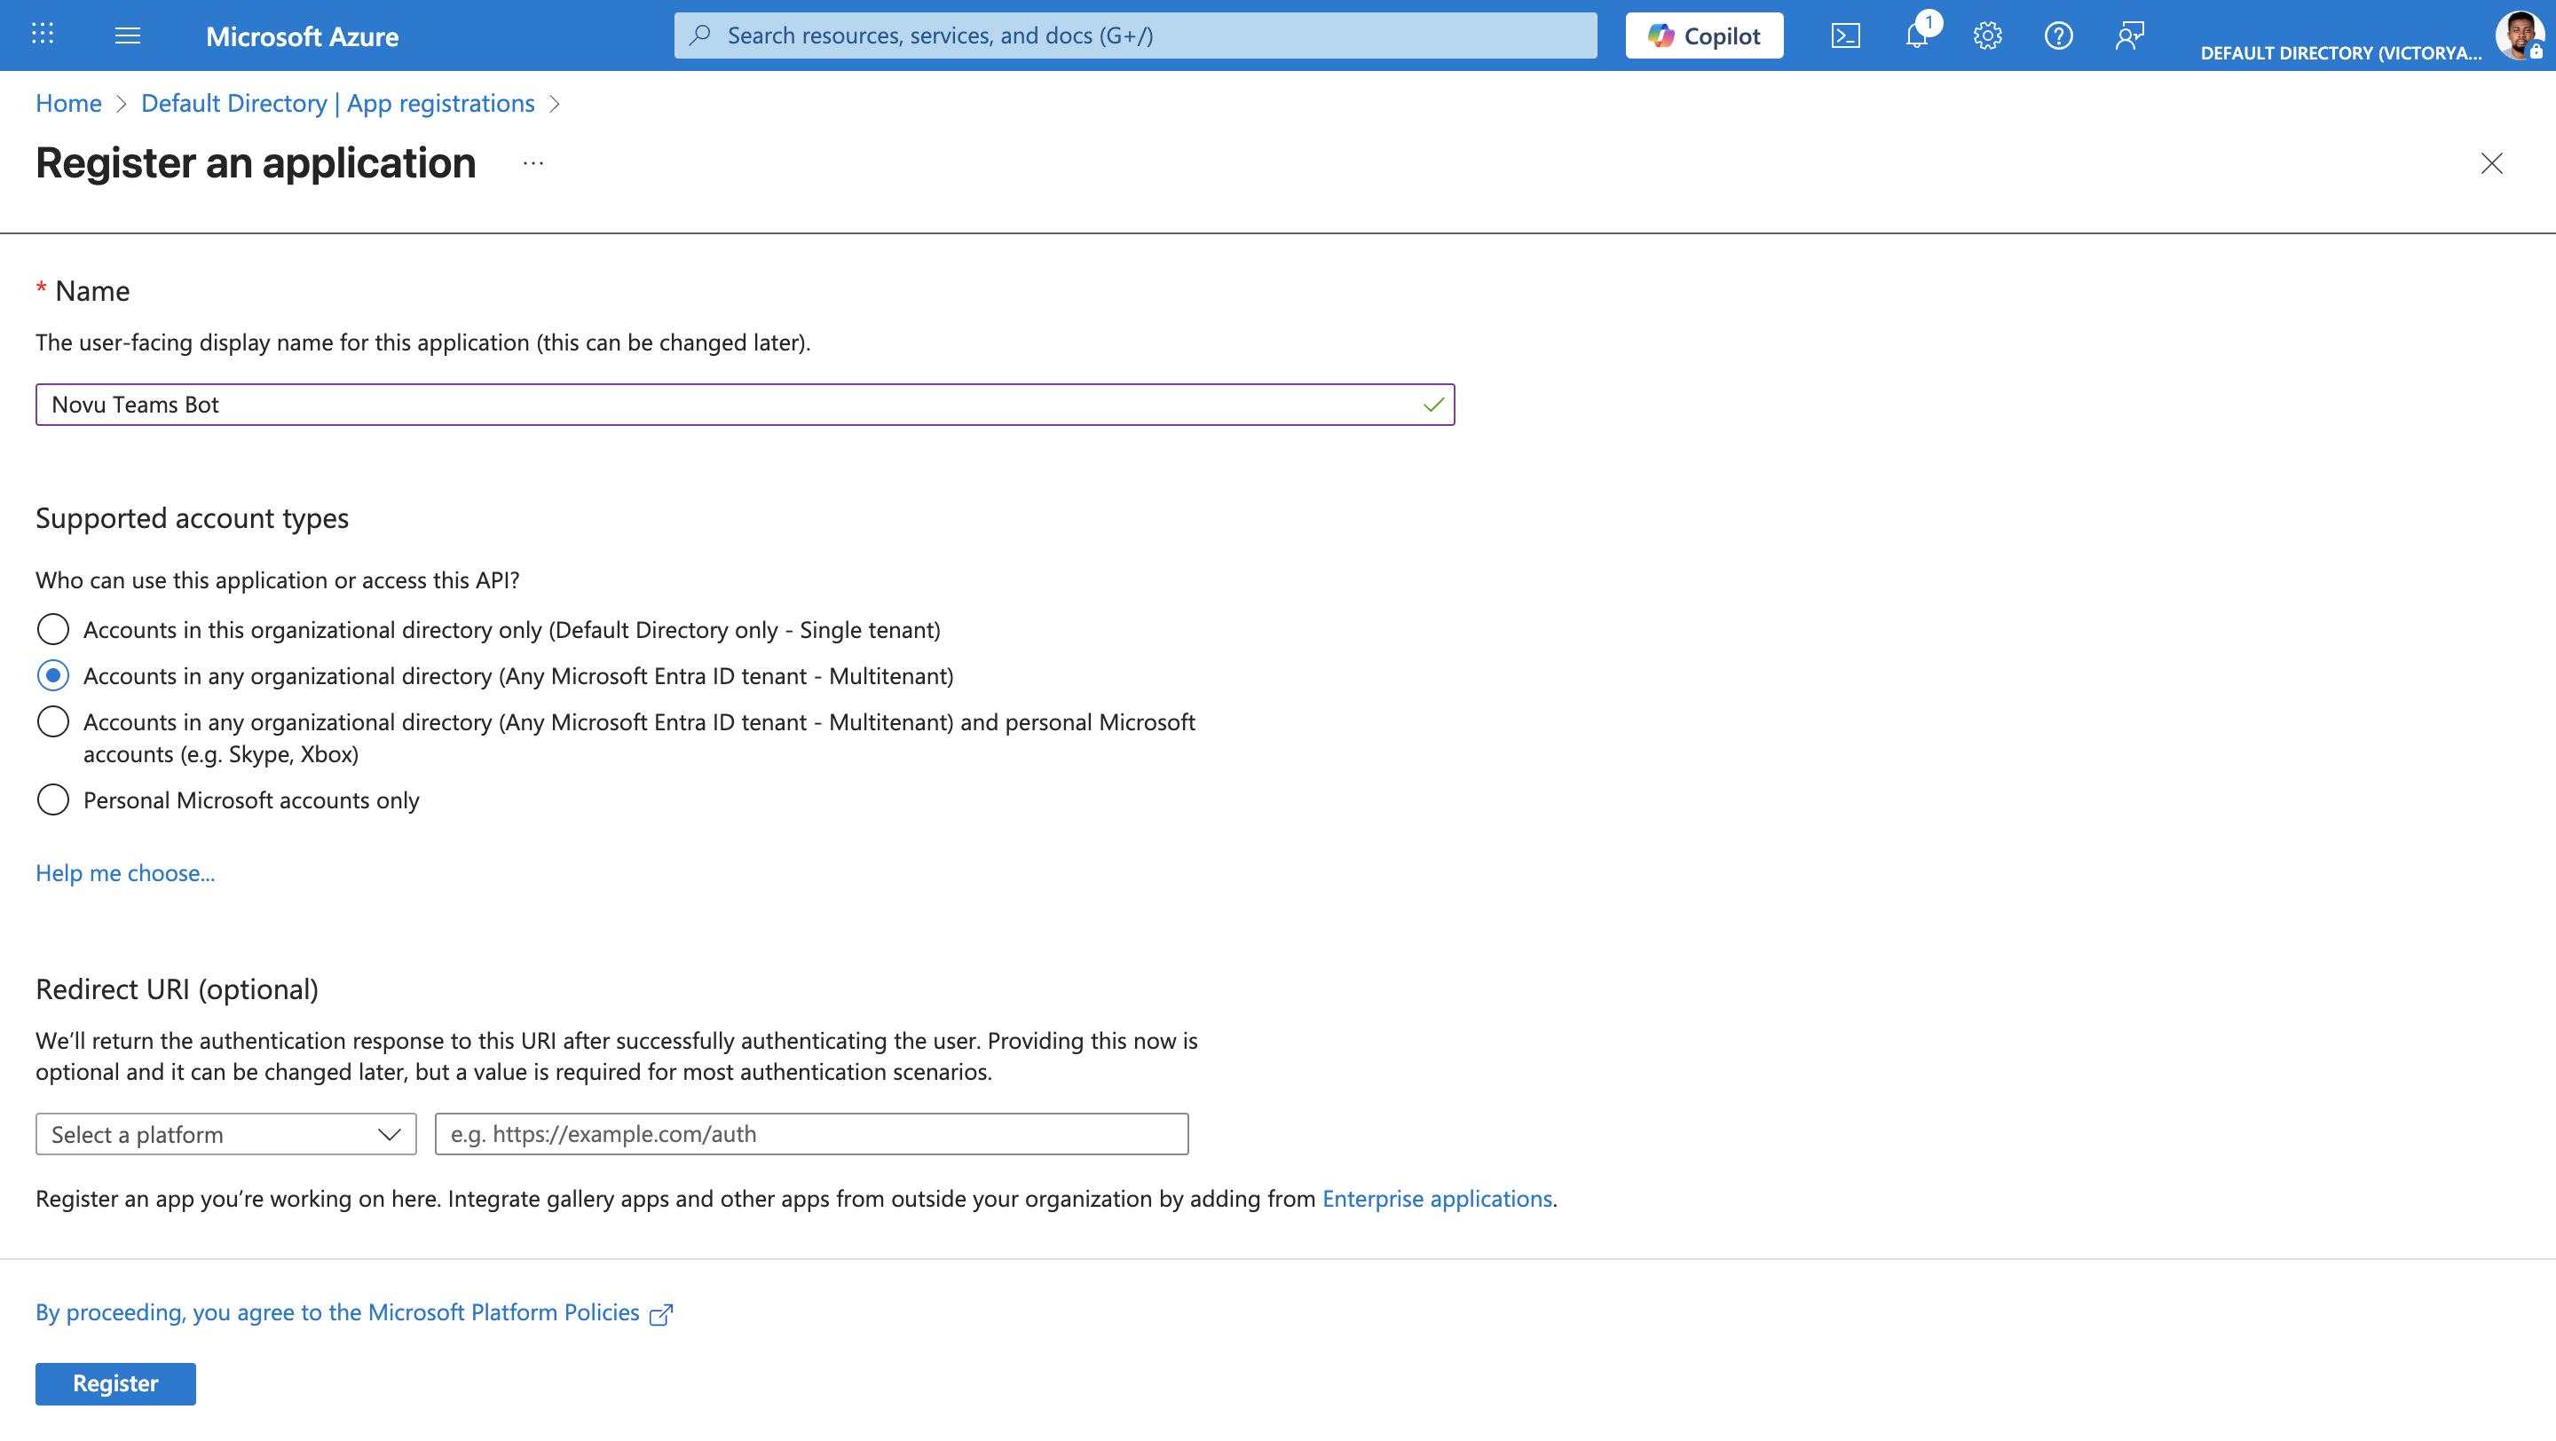Go to the Home breadcrumb

tap(67, 103)
